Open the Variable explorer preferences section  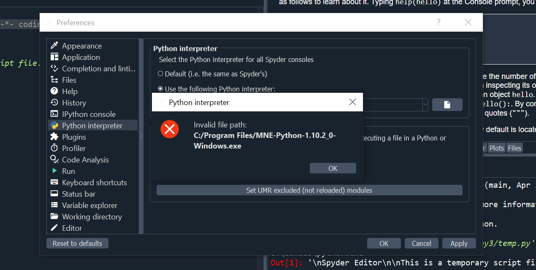pyautogui.click(x=89, y=205)
